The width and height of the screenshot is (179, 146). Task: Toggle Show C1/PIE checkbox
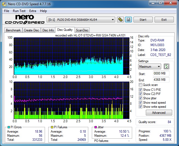point(140,90)
